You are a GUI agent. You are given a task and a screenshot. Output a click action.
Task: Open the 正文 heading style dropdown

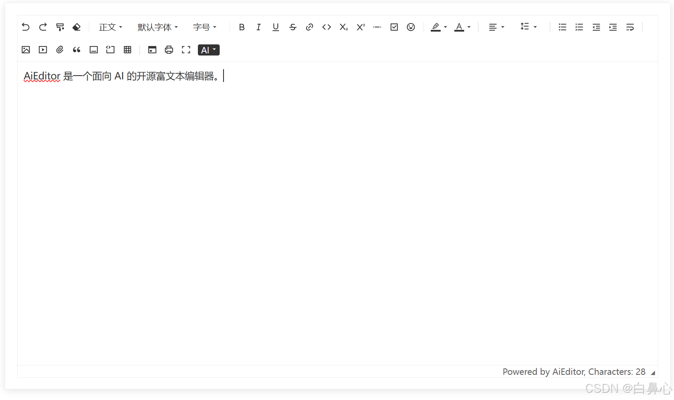[x=111, y=27]
